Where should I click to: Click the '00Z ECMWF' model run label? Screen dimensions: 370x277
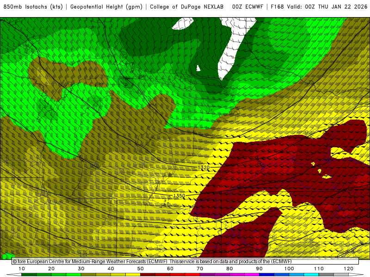(x=247, y=7)
